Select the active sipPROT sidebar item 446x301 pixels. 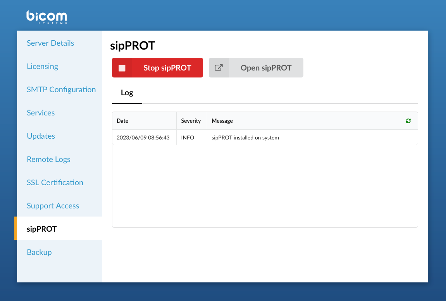pyautogui.click(x=42, y=229)
